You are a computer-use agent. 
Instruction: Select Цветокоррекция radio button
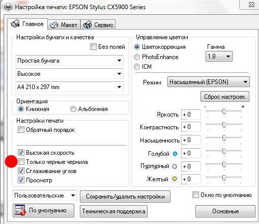[137, 47]
